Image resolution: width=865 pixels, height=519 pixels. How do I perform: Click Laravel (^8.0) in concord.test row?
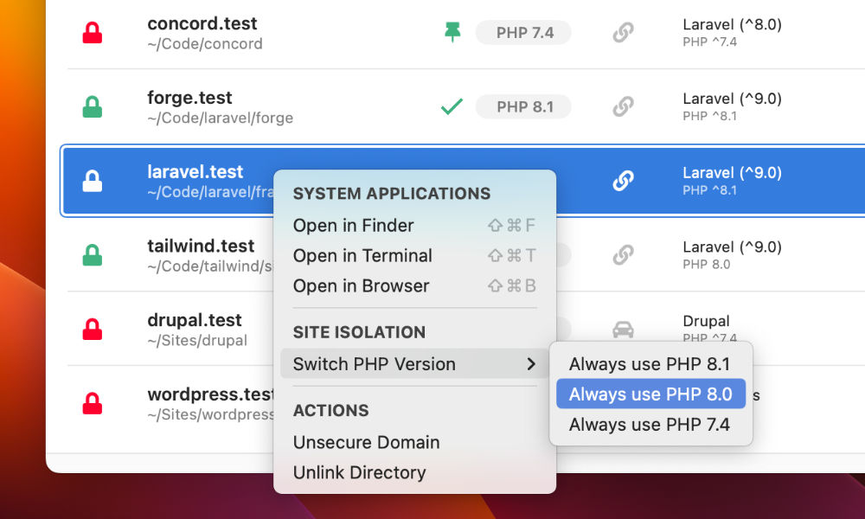click(732, 25)
